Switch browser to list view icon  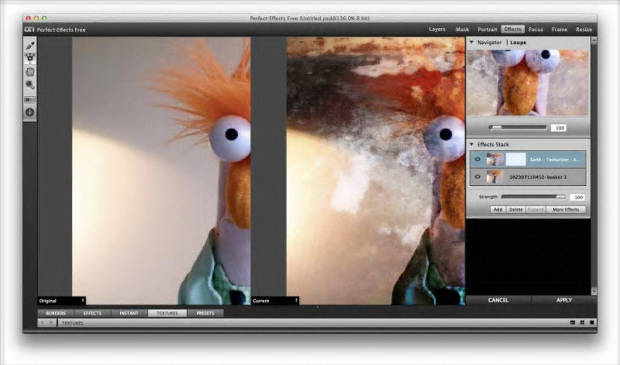click(x=573, y=322)
